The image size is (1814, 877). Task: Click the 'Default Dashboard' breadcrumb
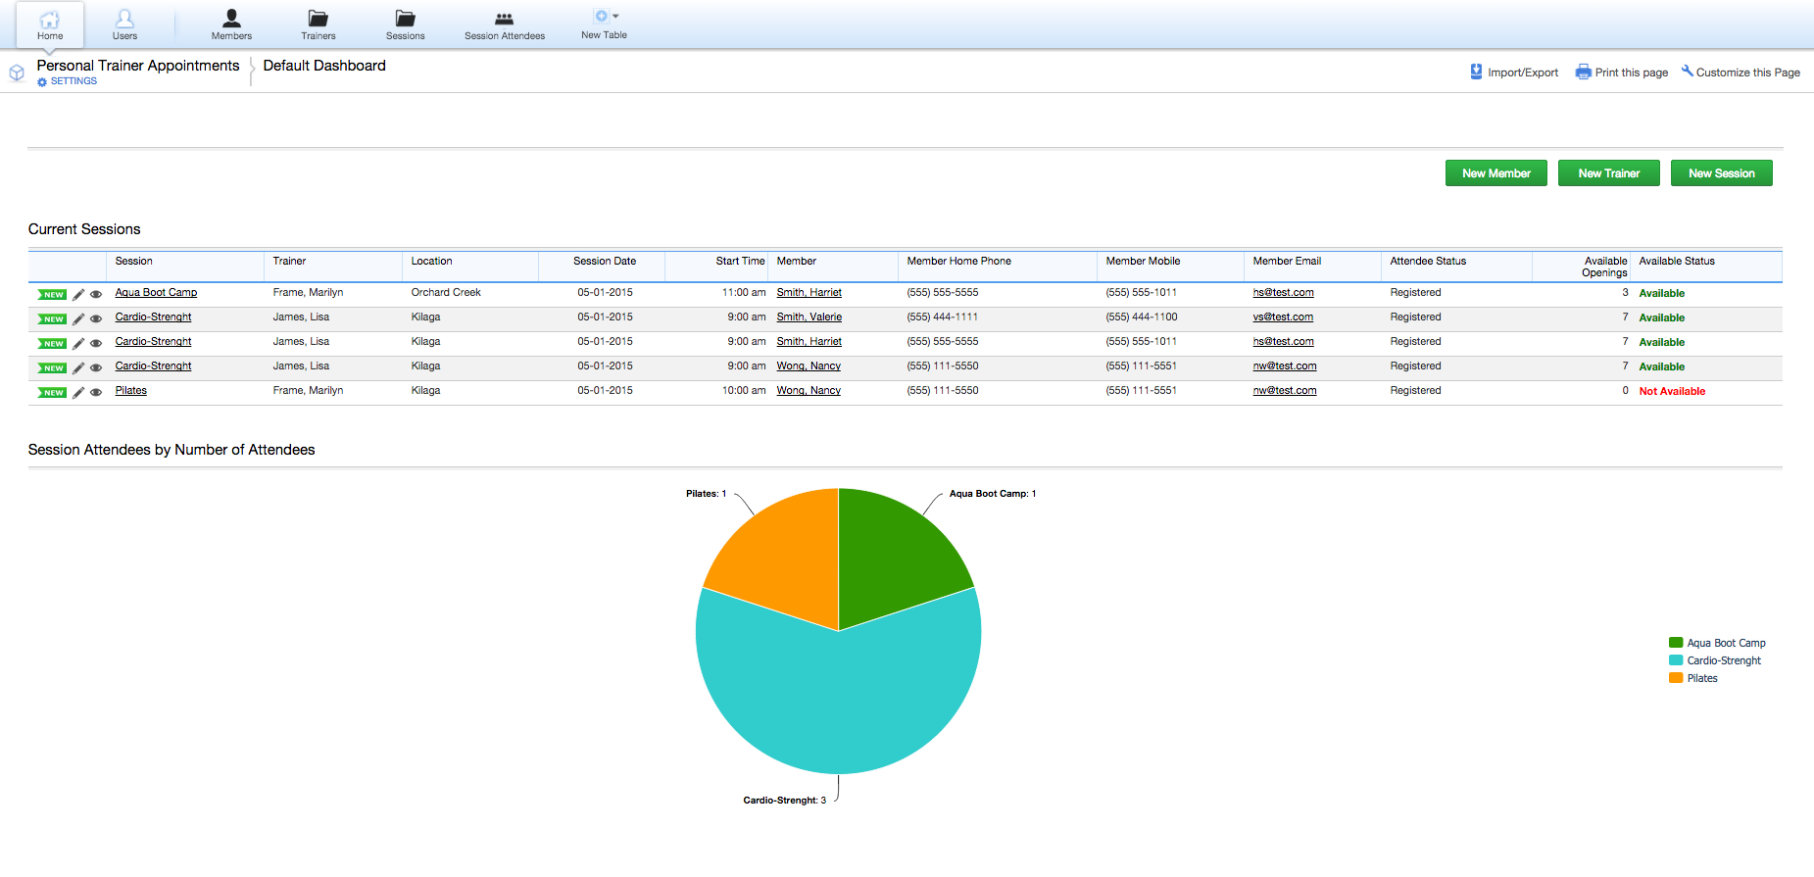point(324,66)
